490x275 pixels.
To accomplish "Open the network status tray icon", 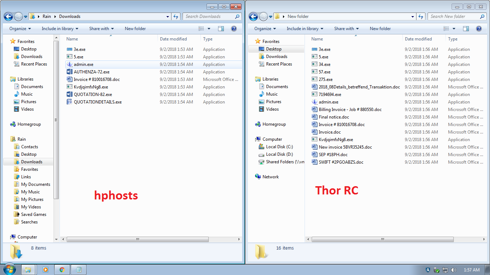I will tap(445, 270).
